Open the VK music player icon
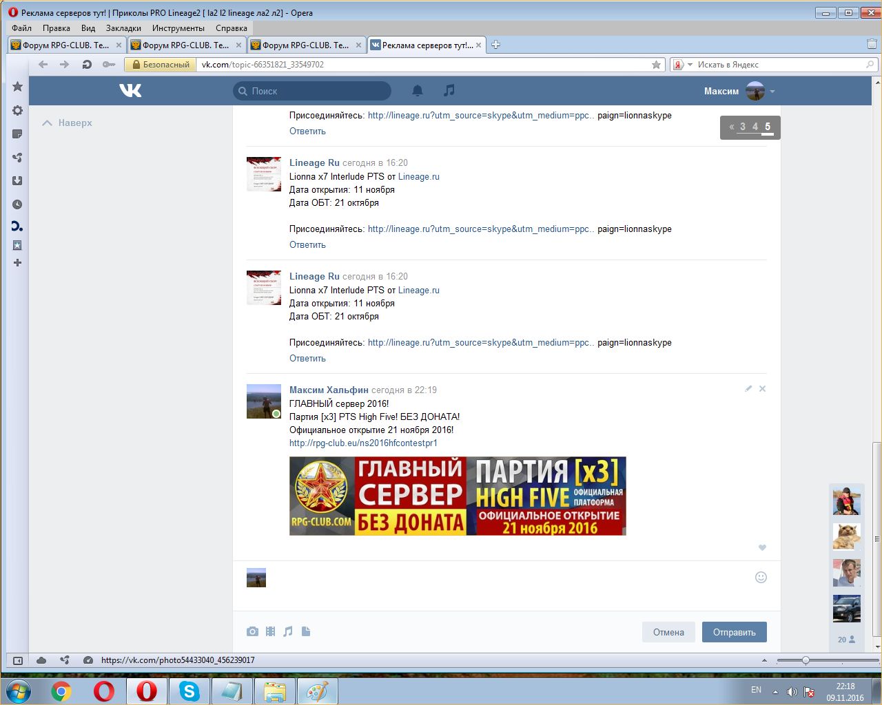This screenshot has height=705, width=882. click(x=449, y=91)
